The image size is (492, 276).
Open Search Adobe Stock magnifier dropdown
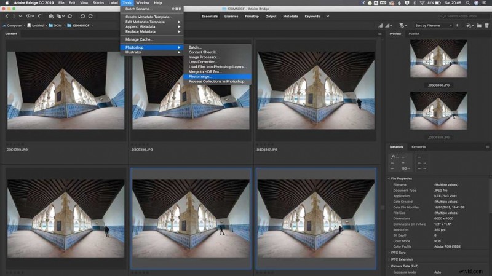point(443,17)
